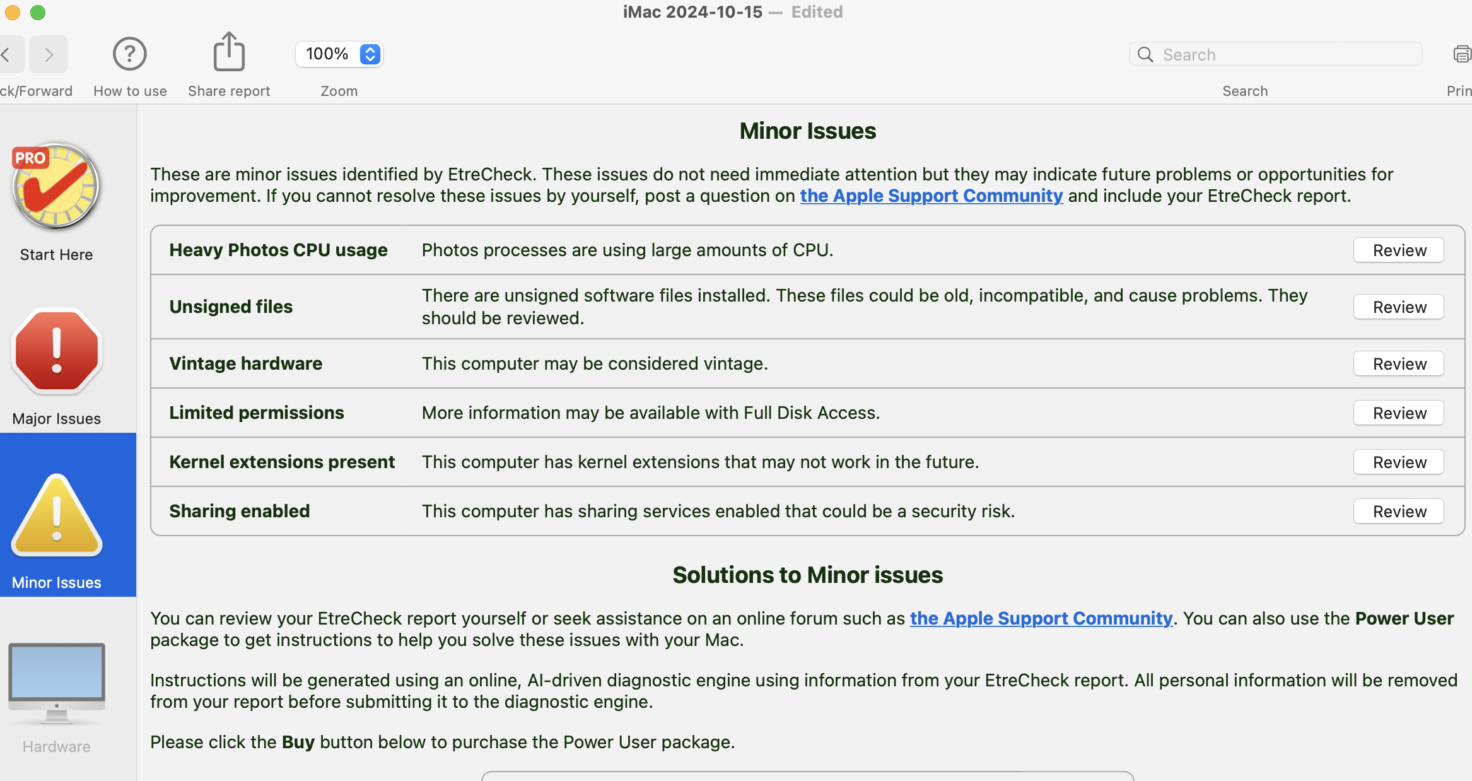This screenshot has height=781, width=1472.
Task: Review the Sharing enabled issue
Action: (x=1398, y=512)
